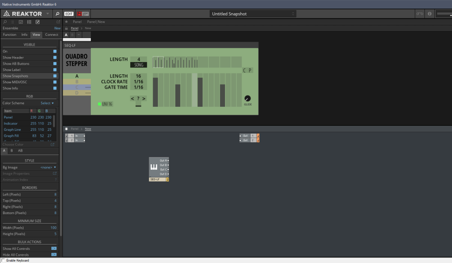This screenshot has width=452, height=263.
Task: Select the Panel bookmark tab
Action: (77, 22)
